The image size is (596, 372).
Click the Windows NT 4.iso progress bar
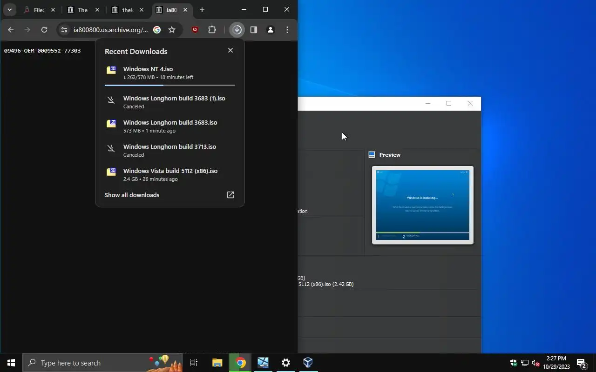[170, 85]
